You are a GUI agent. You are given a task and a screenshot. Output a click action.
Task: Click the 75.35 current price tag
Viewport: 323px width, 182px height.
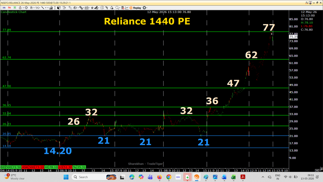click(x=293, y=37)
